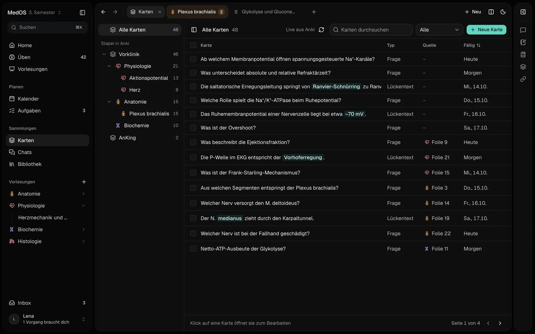The width and height of the screenshot is (535, 334).
Task: Select checkbox for M. deltoideus card
Action: tap(193, 203)
